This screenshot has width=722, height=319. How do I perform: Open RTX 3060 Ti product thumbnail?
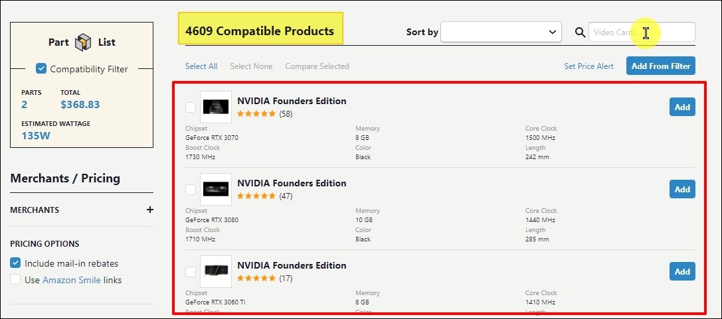tap(216, 271)
